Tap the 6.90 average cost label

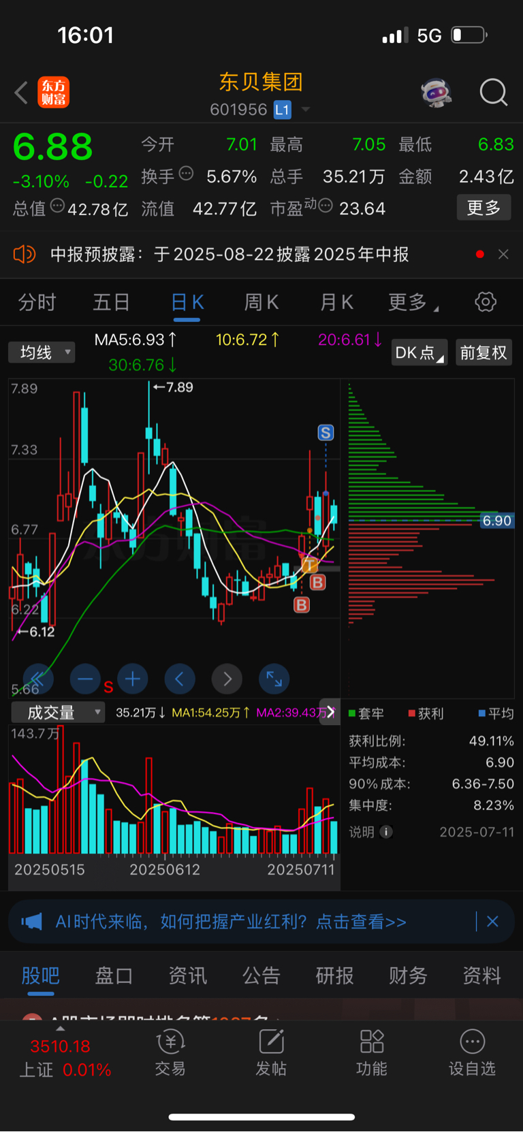[x=496, y=521]
